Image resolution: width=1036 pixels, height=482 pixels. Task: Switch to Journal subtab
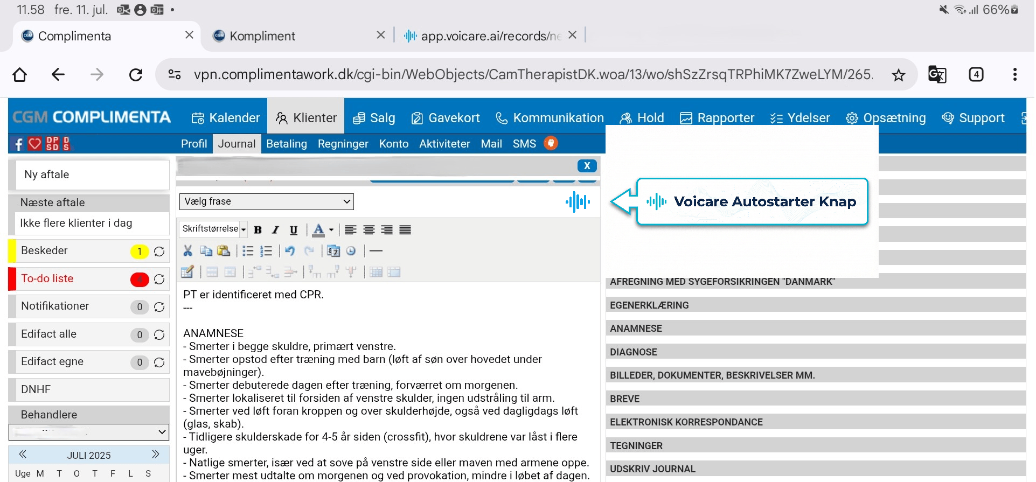[x=237, y=144]
